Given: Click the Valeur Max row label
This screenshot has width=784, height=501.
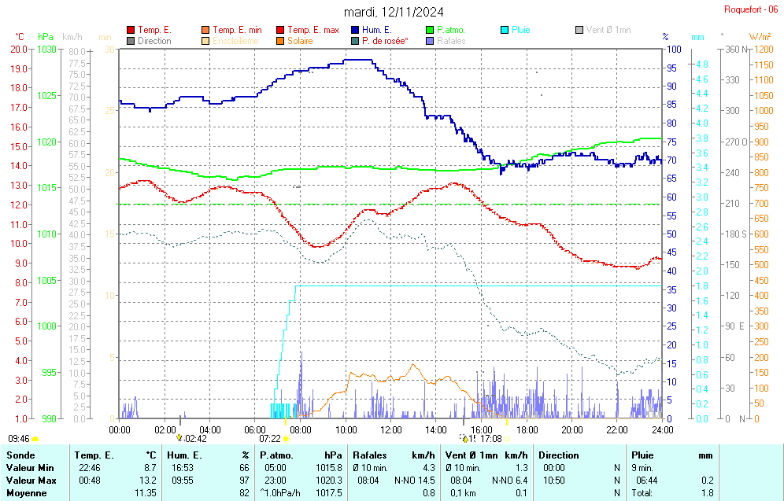Looking at the screenshot, I should [31, 481].
